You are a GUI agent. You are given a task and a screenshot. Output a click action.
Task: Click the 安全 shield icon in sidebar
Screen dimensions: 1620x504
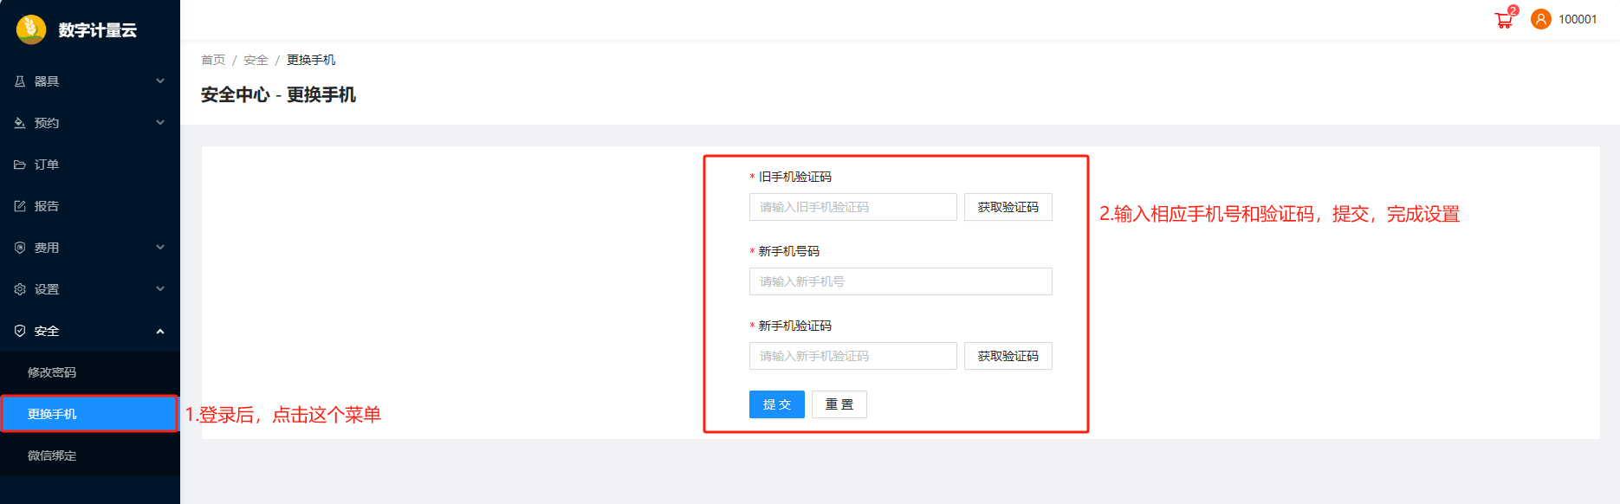coord(20,331)
